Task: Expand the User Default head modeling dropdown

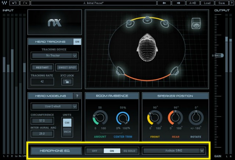Action: 54,107
